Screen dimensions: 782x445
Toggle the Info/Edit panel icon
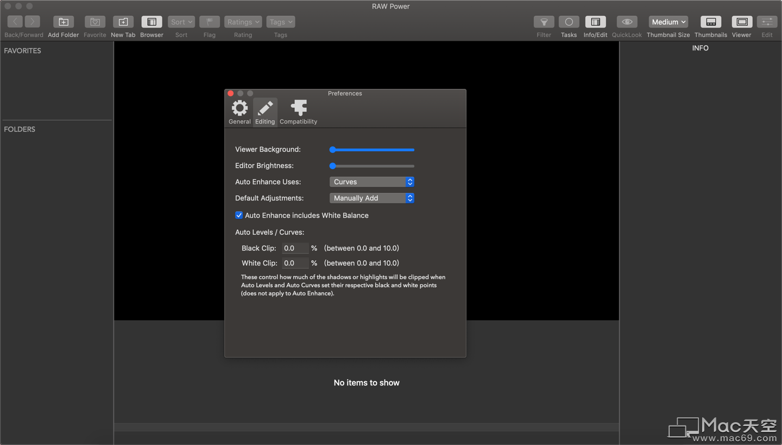[596, 22]
